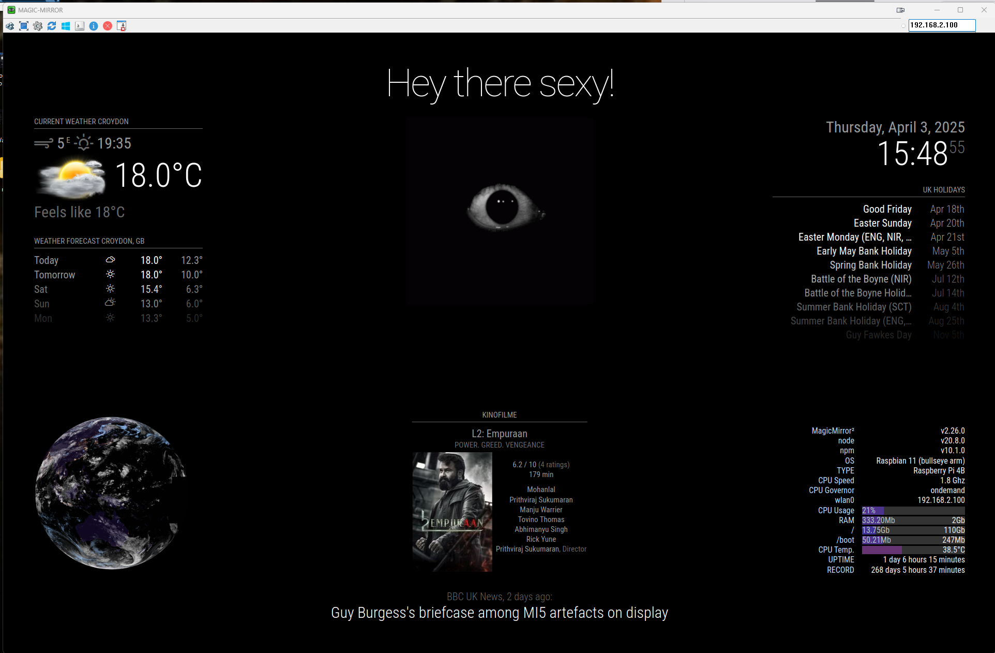Click the keyboard special-keys icon
The height and width of the screenshot is (653, 995).
point(80,26)
